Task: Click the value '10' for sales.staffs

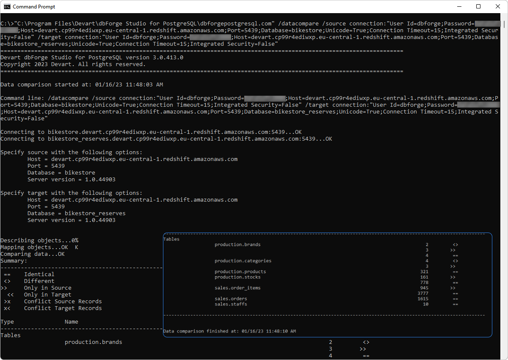Action: [x=425, y=305]
